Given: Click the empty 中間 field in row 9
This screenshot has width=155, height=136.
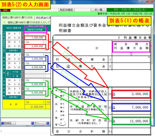Looking at the screenshot, I should [35, 76].
